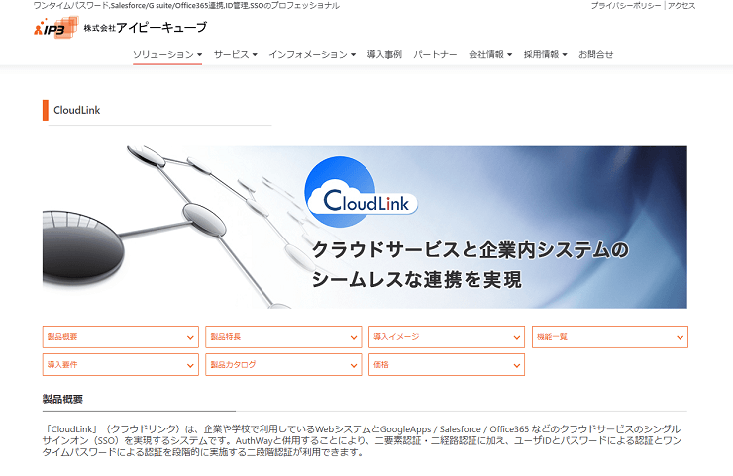
Task: Go to the 導入事例 page
Action: pyautogui.click(x=384, y=54)
